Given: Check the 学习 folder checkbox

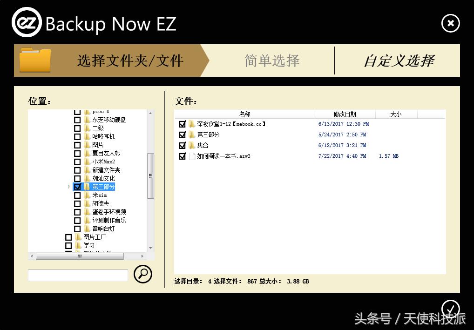Looking at the screenshot, I should point(68,245).
